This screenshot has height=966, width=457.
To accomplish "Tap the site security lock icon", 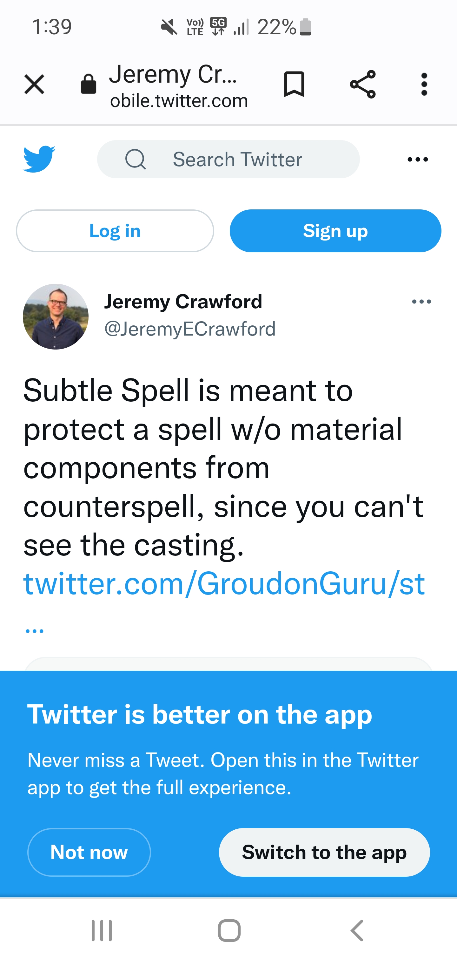I will click(x=89, y=84).
